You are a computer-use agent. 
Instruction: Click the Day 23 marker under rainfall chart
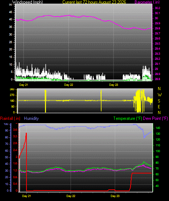point(115,196)
